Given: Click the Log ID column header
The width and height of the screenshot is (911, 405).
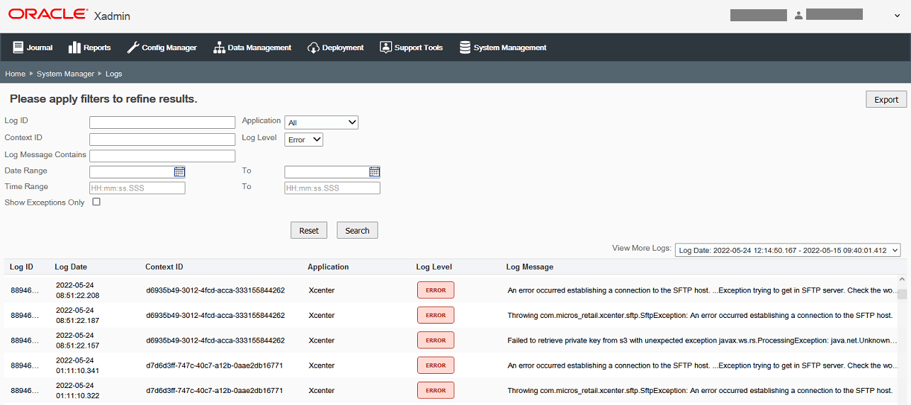Looking at the screenshot, I should tap(21, 267).
